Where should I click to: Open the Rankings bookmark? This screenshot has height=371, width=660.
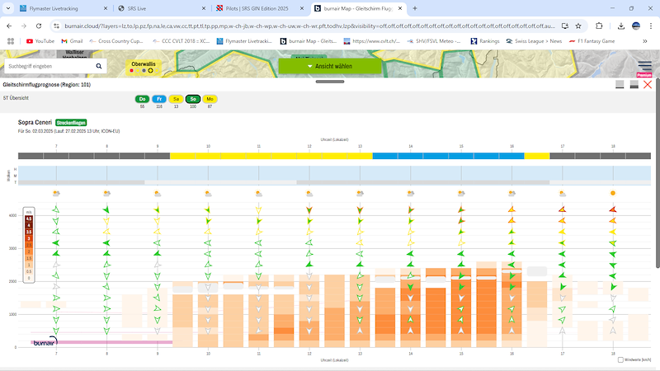point(485,41)
